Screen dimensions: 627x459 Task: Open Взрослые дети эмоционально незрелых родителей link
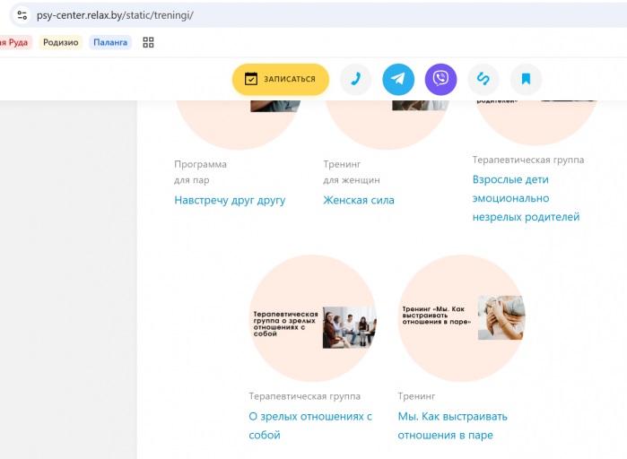tap(526, 198)
